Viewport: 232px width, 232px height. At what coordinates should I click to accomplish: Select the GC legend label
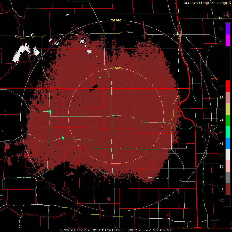(221, 178)
